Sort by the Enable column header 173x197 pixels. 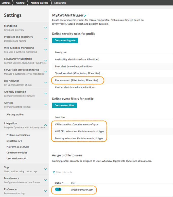(x=59, y=183)
